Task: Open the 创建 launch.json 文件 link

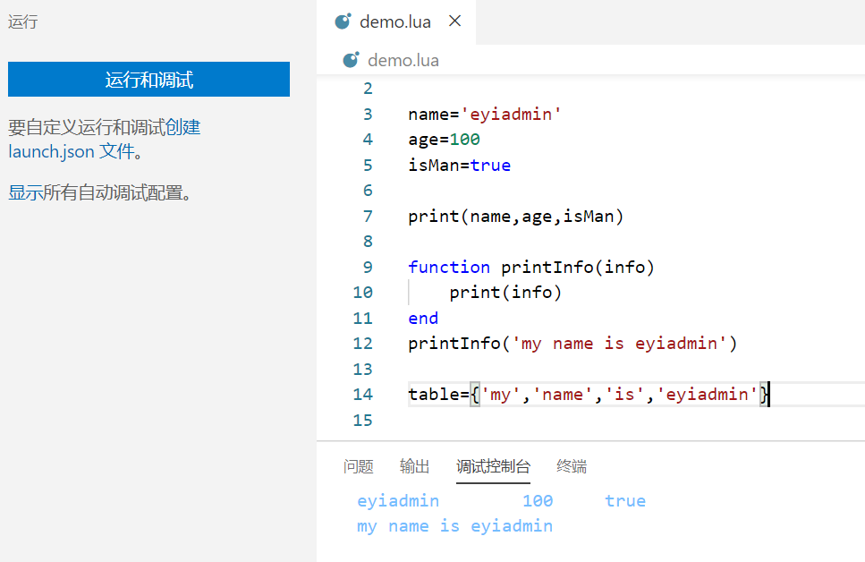Action: click(105, 139)
